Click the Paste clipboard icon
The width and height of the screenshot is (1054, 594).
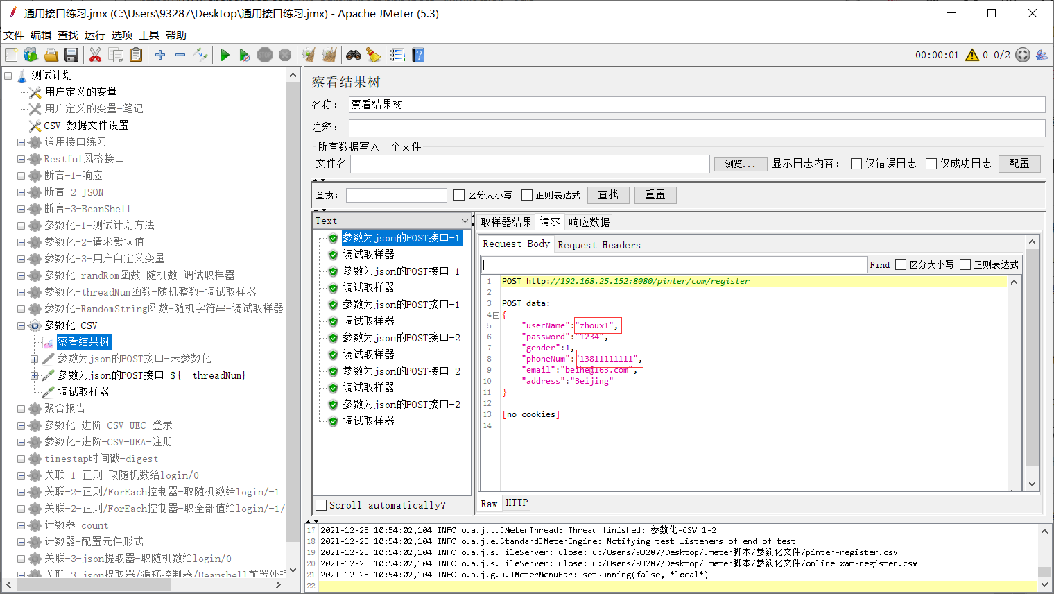point(136,55)
